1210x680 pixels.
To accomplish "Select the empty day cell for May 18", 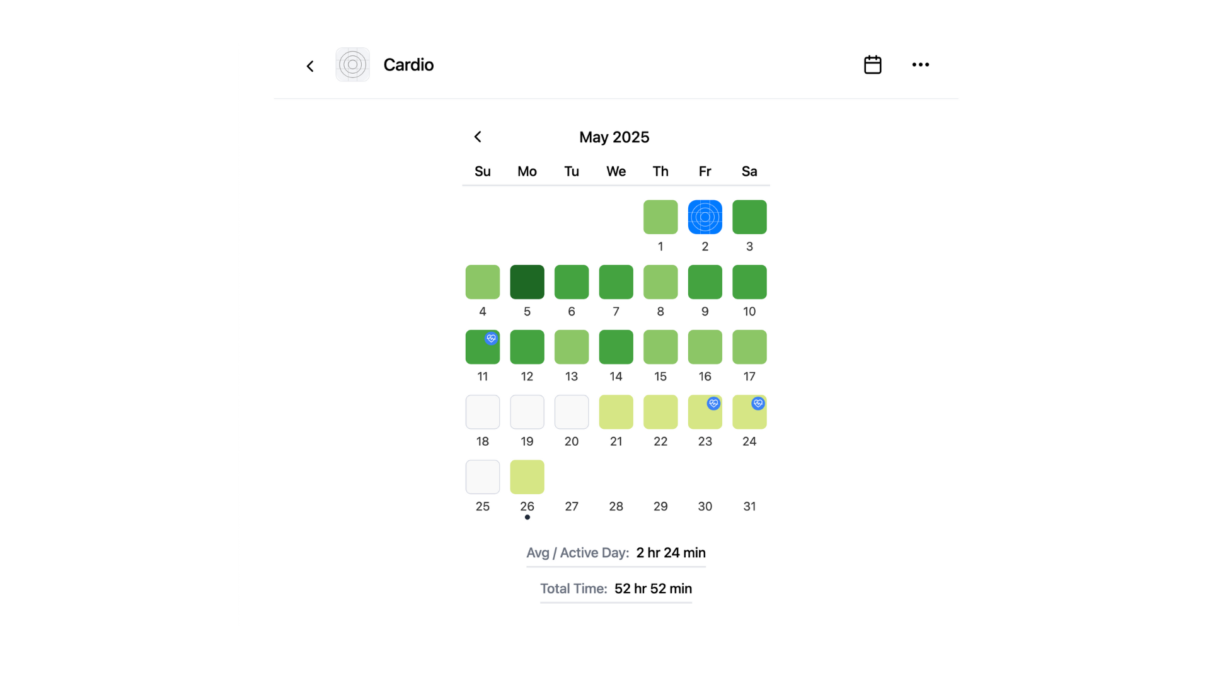I will click(482, 412).
